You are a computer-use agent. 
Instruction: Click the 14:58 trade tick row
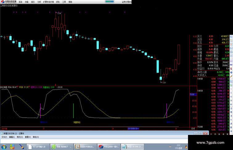point(213,79)
